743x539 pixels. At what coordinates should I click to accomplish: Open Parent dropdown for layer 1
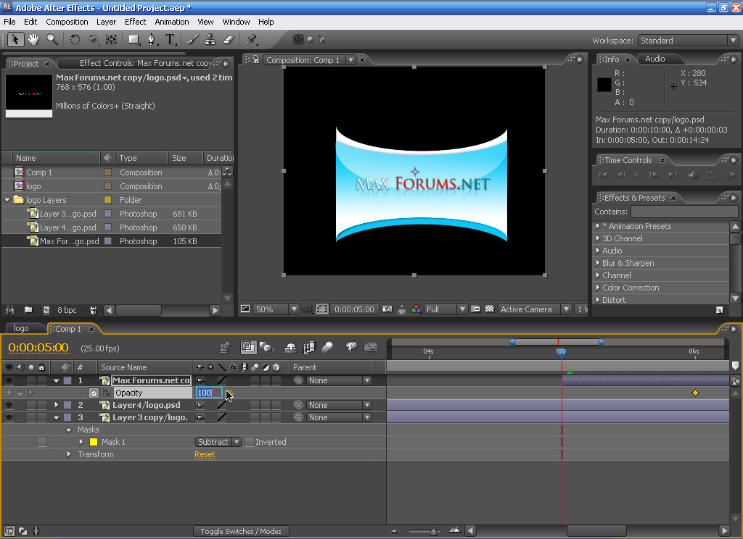click(338, 380)
